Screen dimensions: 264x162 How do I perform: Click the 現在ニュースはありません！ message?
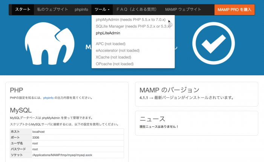(x=159, y=127)
